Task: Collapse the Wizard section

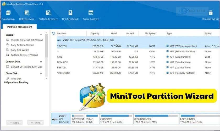Action: pos(41,35)
